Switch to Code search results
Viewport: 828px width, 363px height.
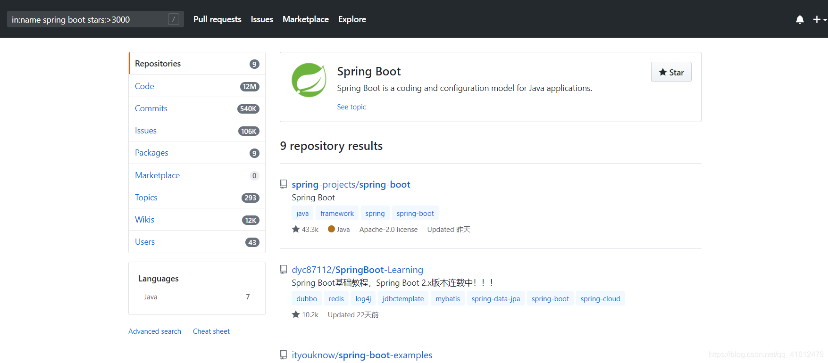point(197,86)
